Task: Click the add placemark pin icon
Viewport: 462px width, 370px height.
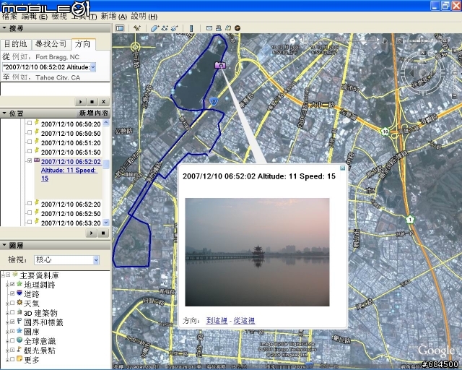Action: coord(136,28)
